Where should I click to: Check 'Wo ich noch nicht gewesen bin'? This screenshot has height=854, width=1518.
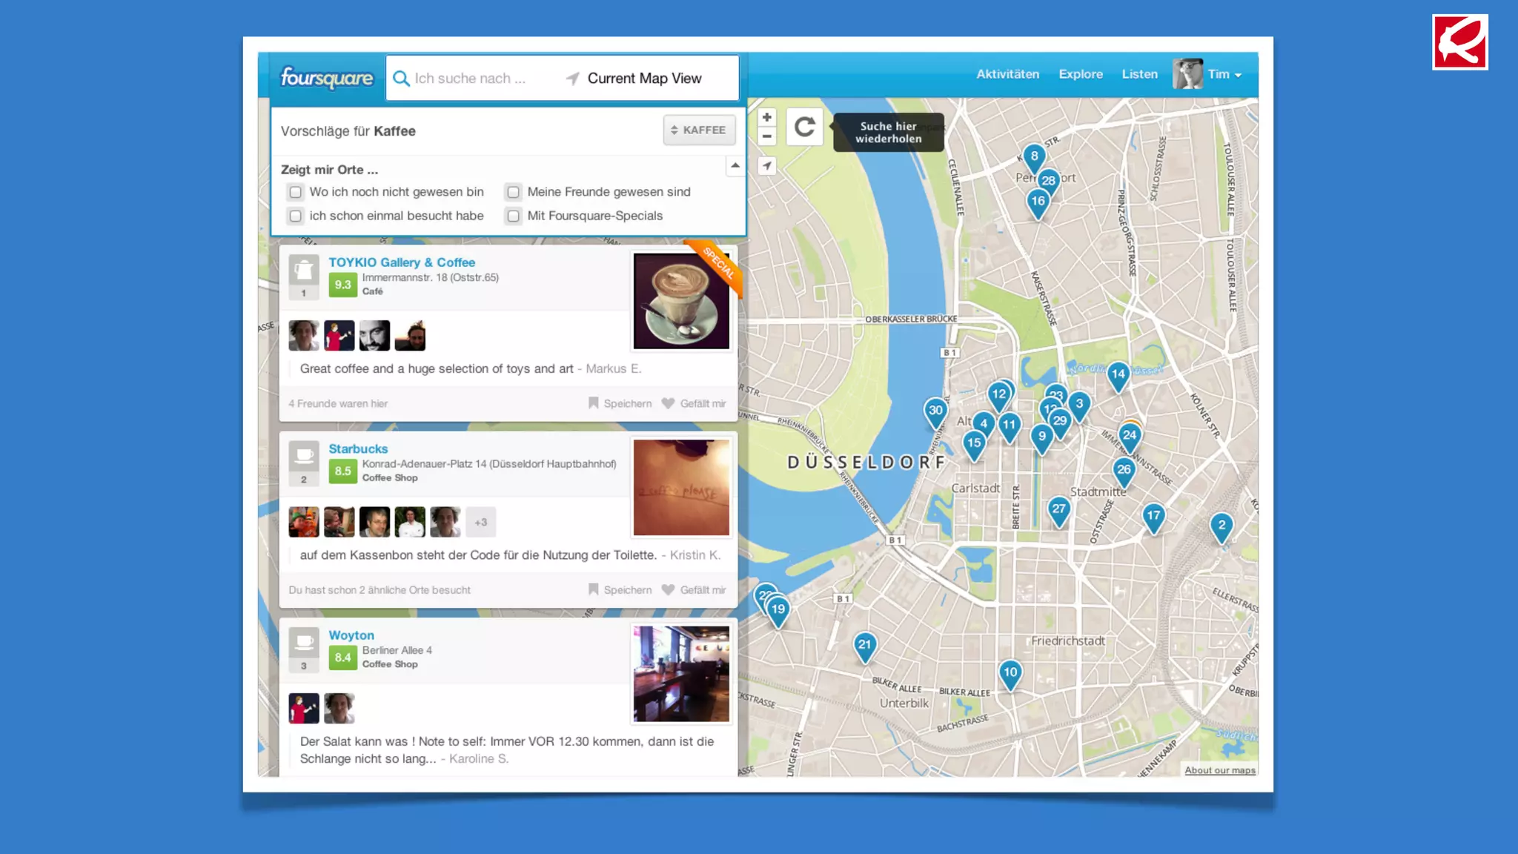(296, 192)
